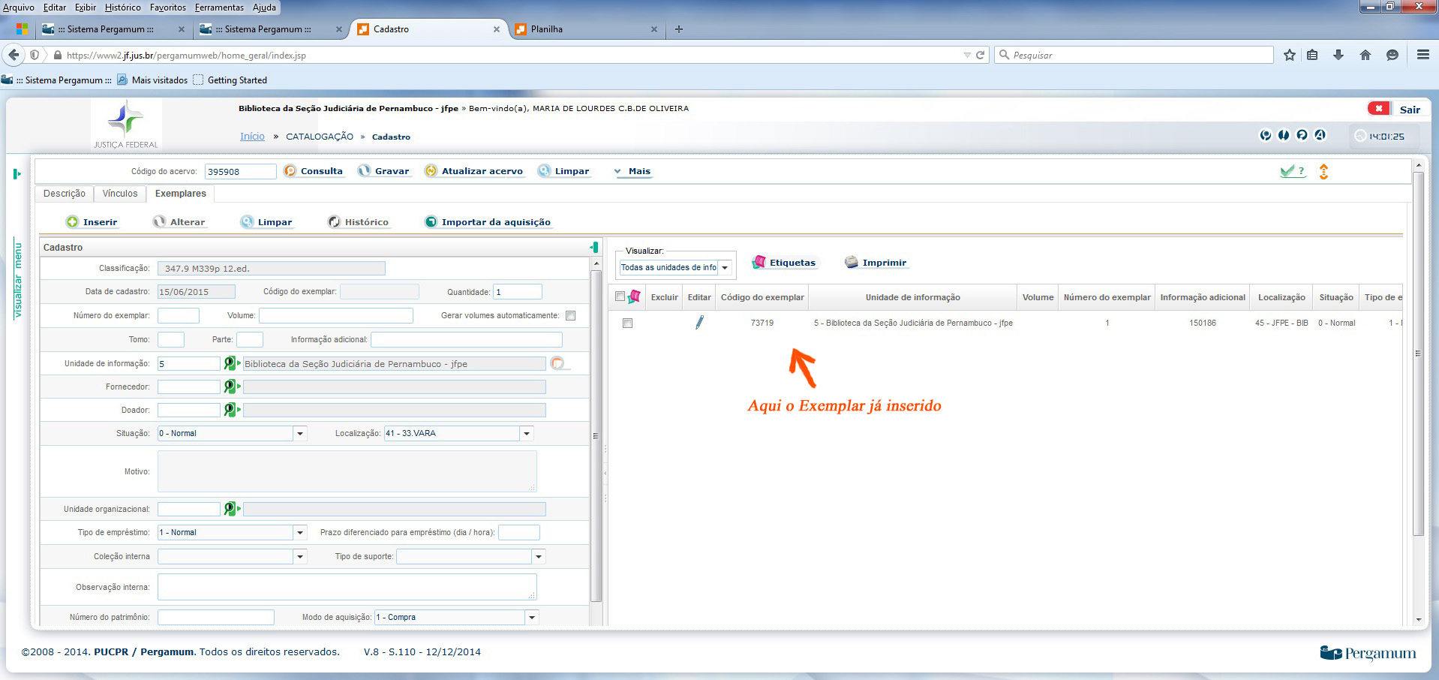This screenshot has height=680, width=1439.
Task: Open the Situação dropdown
Action: click(x=300, y=434)
